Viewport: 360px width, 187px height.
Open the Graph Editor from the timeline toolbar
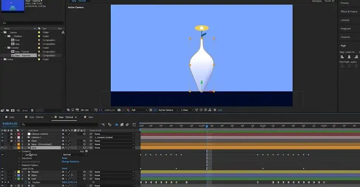pos(134,125)
